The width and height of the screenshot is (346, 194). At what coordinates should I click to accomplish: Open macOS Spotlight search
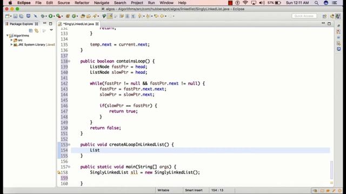316,3
